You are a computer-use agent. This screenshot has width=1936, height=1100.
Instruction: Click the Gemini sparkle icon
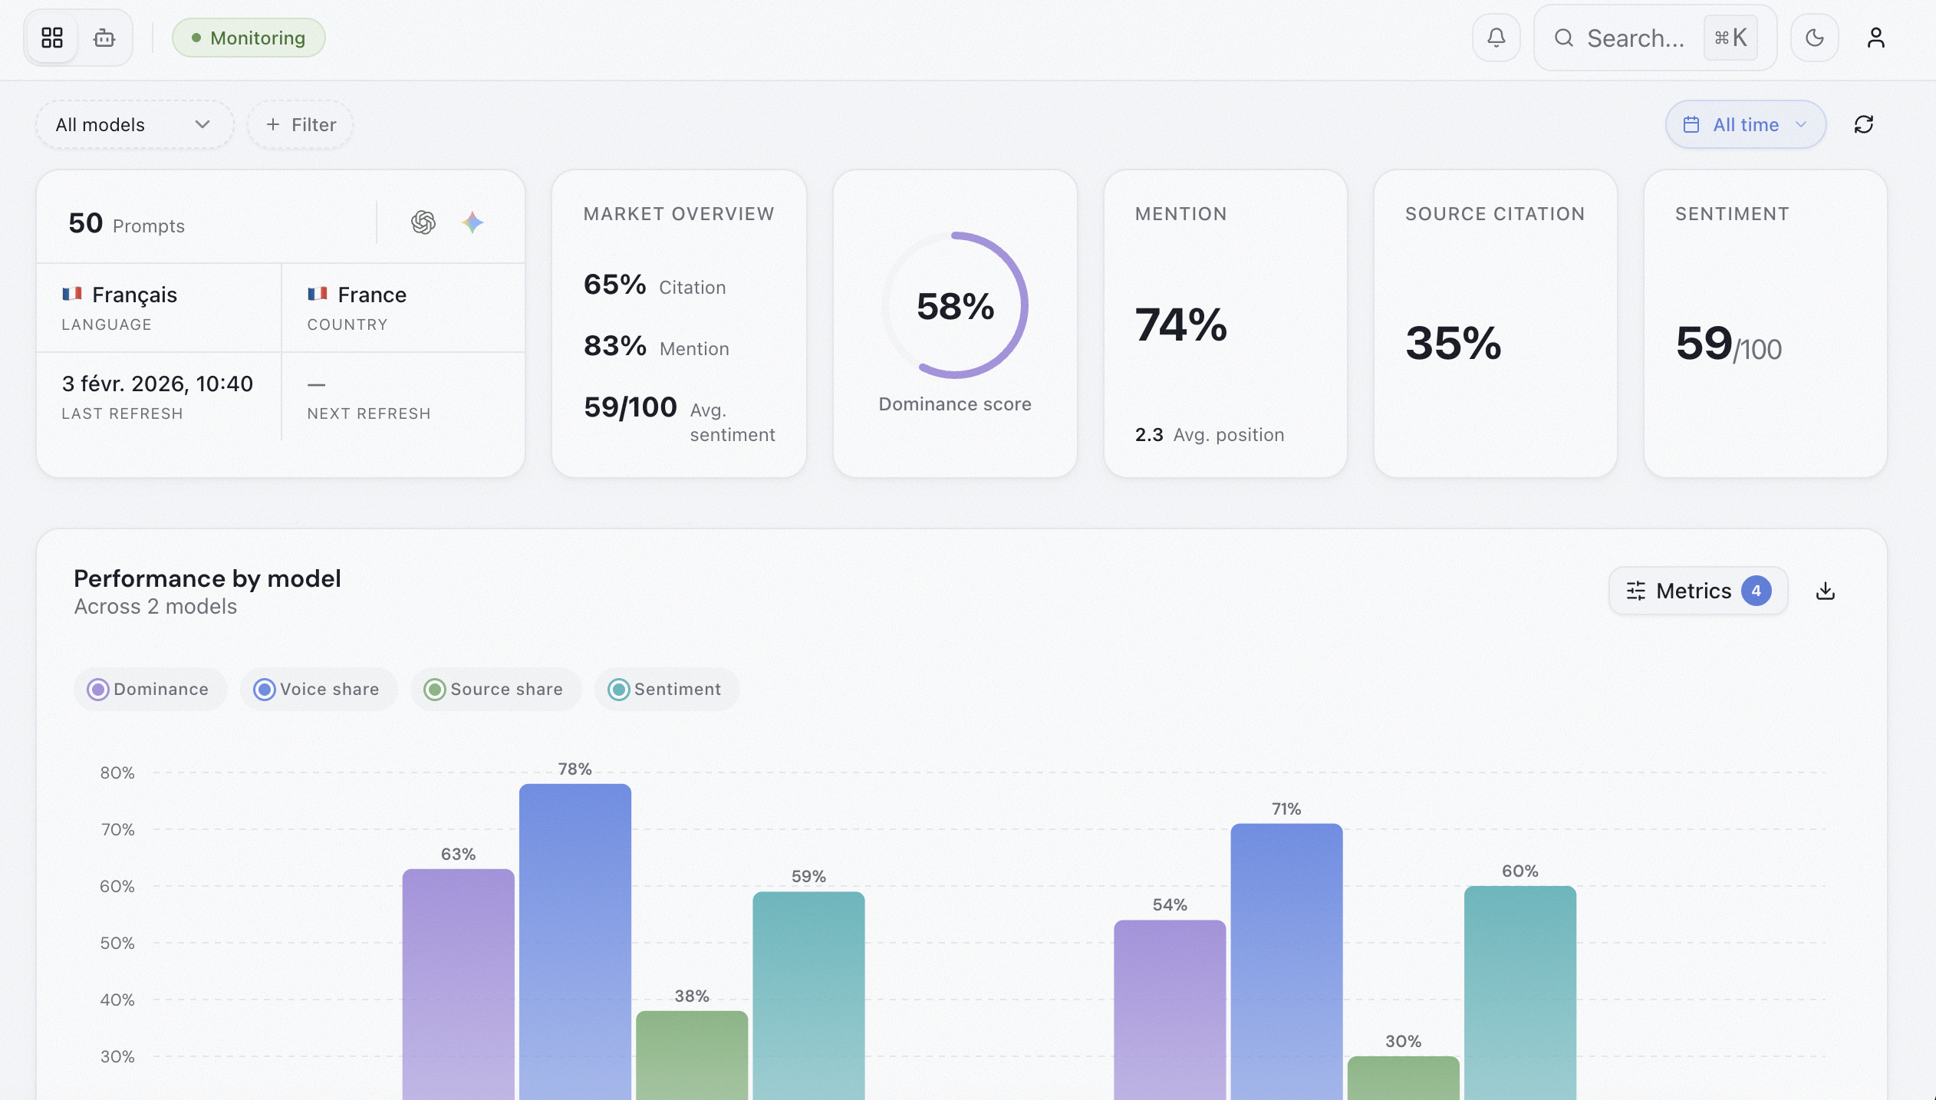[x=473, y=222]
